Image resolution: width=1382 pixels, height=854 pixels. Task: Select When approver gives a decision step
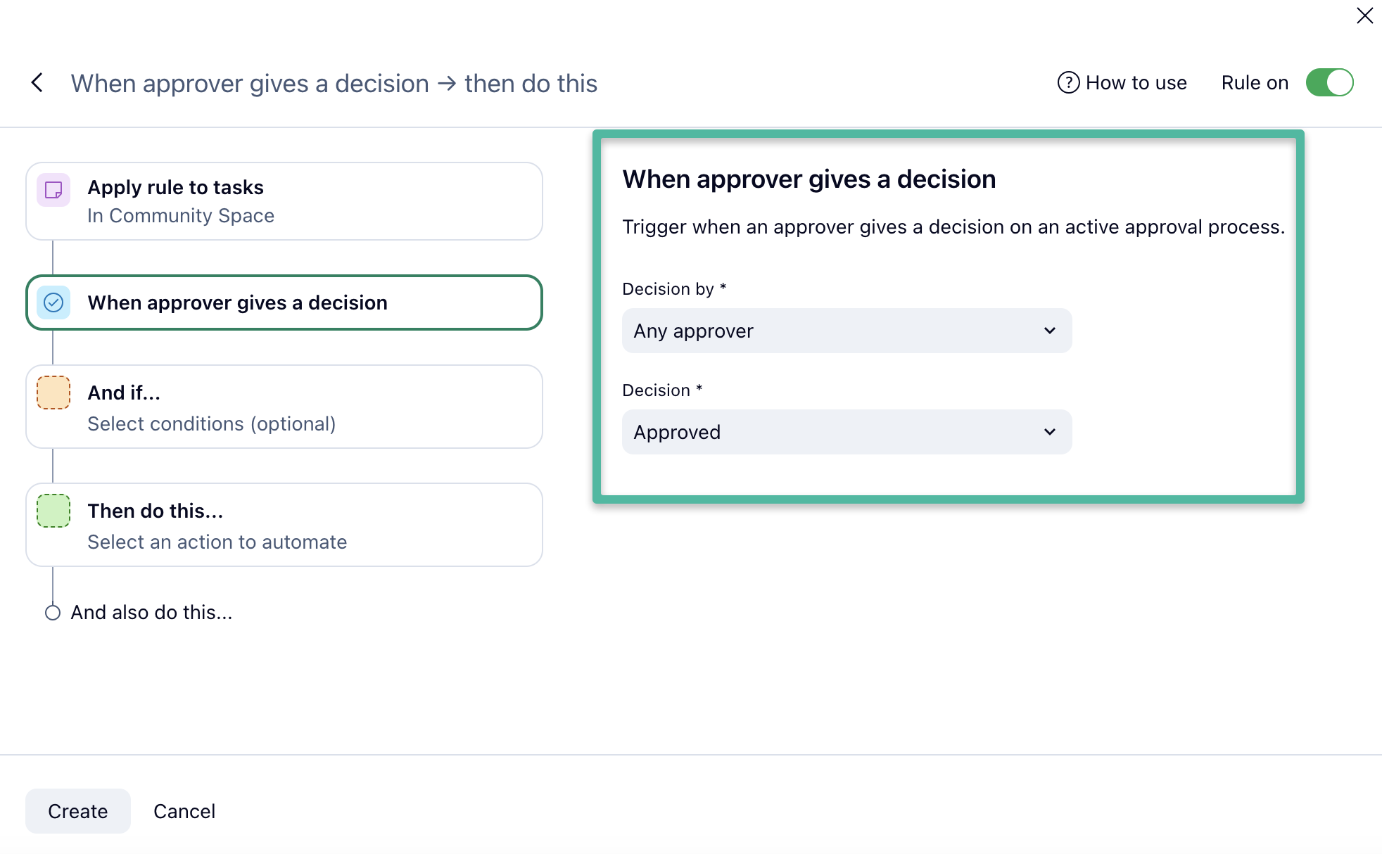click(x=284, y=302)
